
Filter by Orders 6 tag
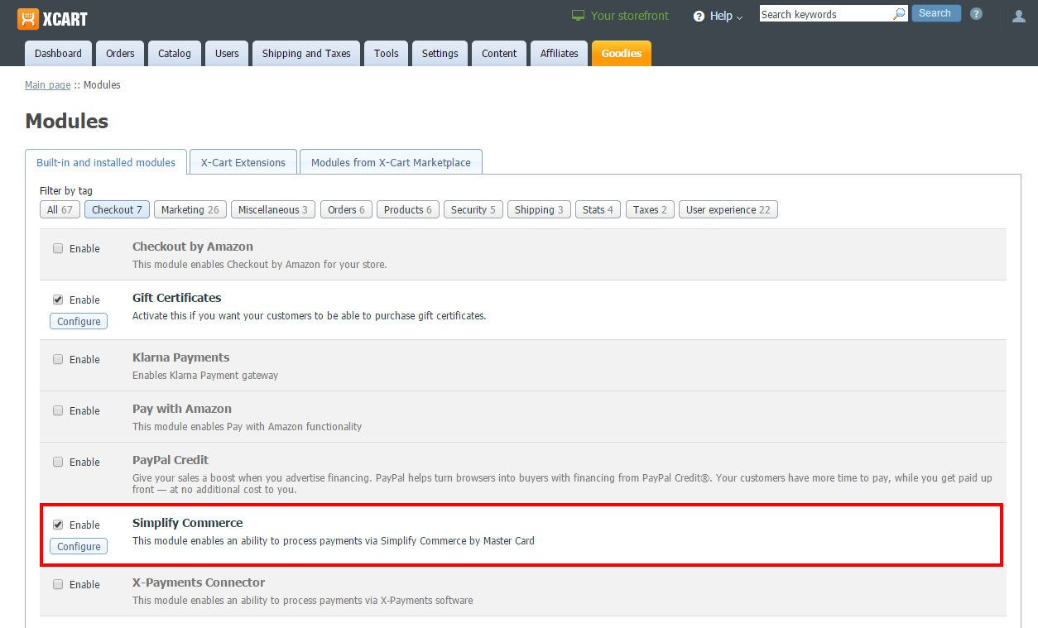tap(347, 209)
